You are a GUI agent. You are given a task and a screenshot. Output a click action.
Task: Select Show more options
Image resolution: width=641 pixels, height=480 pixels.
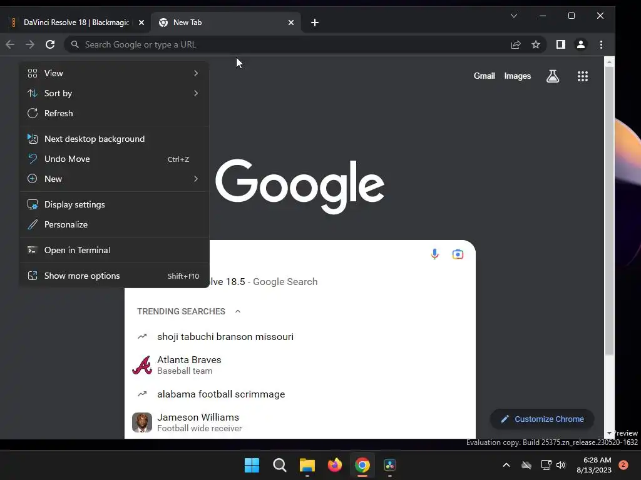click(115, 276)
